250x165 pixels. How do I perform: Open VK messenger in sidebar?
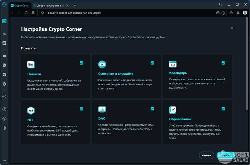coord(4,43)
